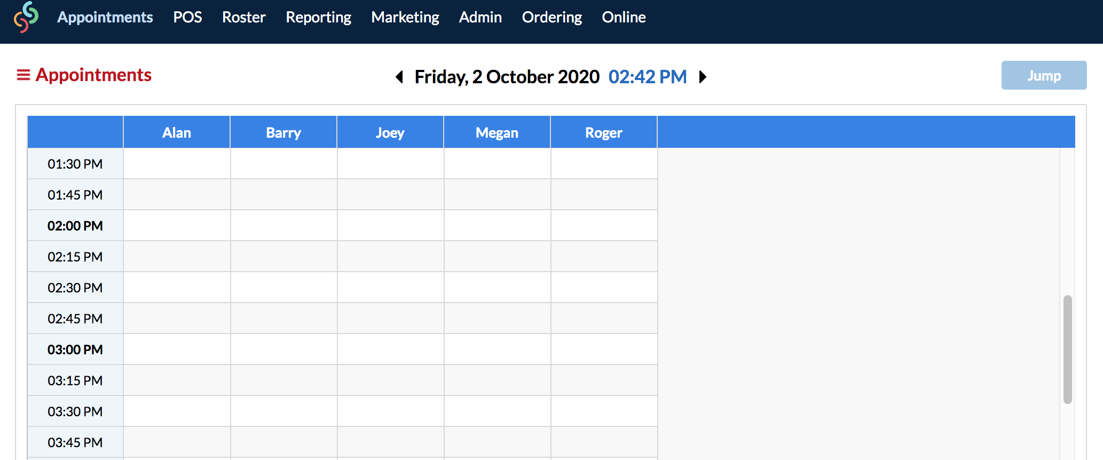Open the Appointments menu
Viewport: 1103px width, 460px height.
[x=105, y=17]
